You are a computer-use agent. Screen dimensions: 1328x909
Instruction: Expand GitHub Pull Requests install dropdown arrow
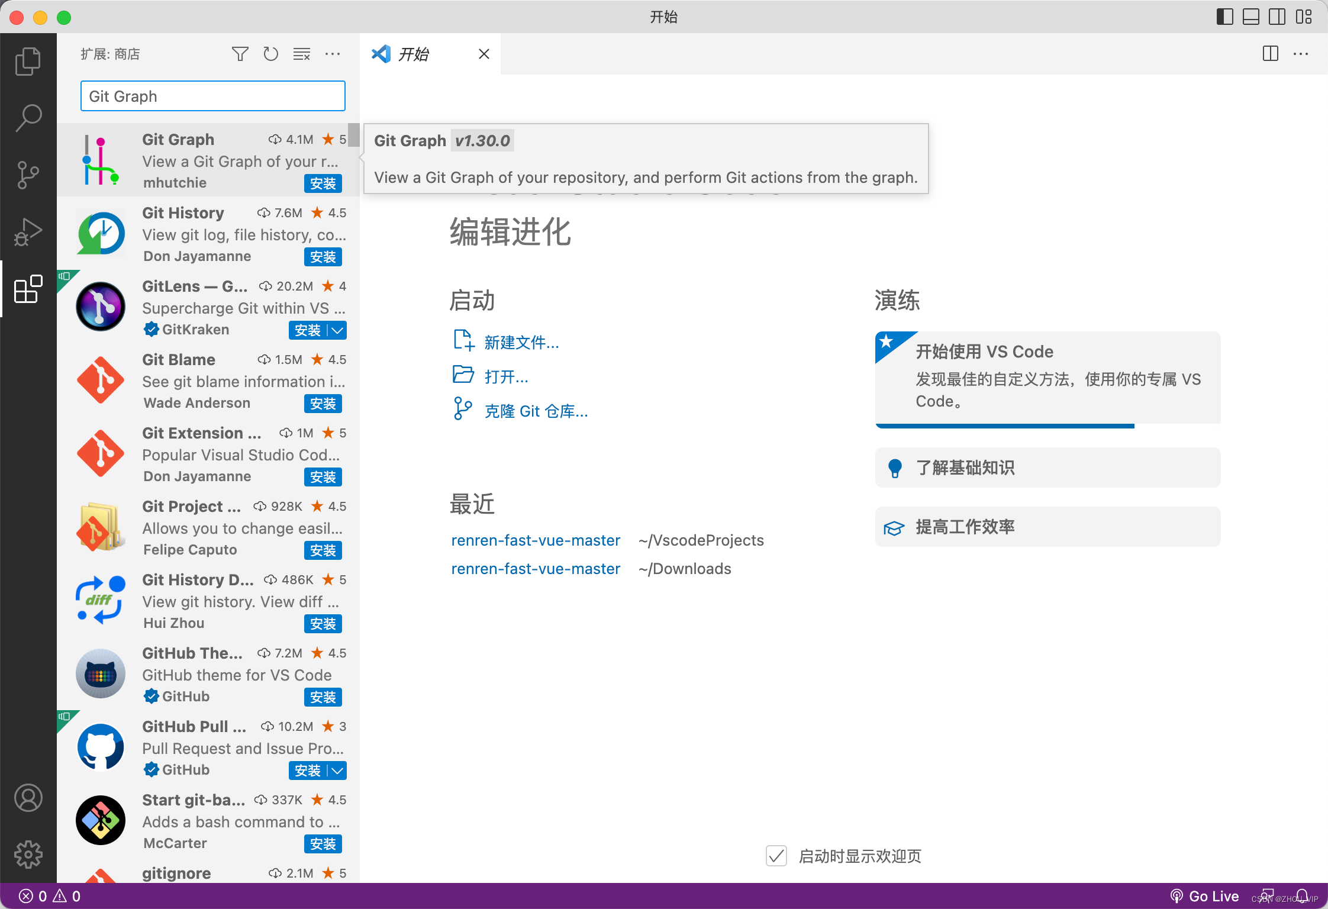pyautogui.click(x=337, y=771)
